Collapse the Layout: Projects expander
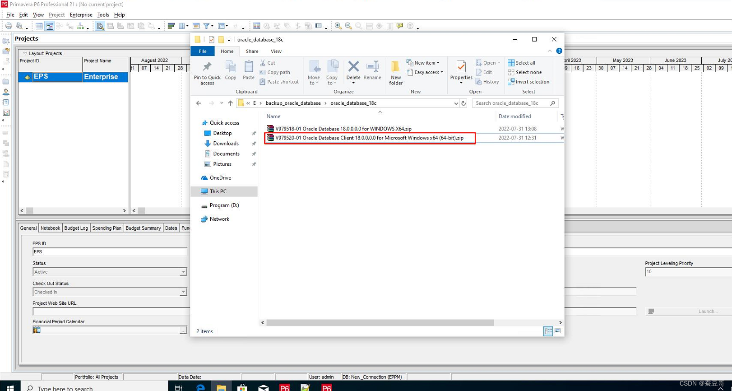The width and height of the screenshot is (732, 391). [x=25, y=53]
